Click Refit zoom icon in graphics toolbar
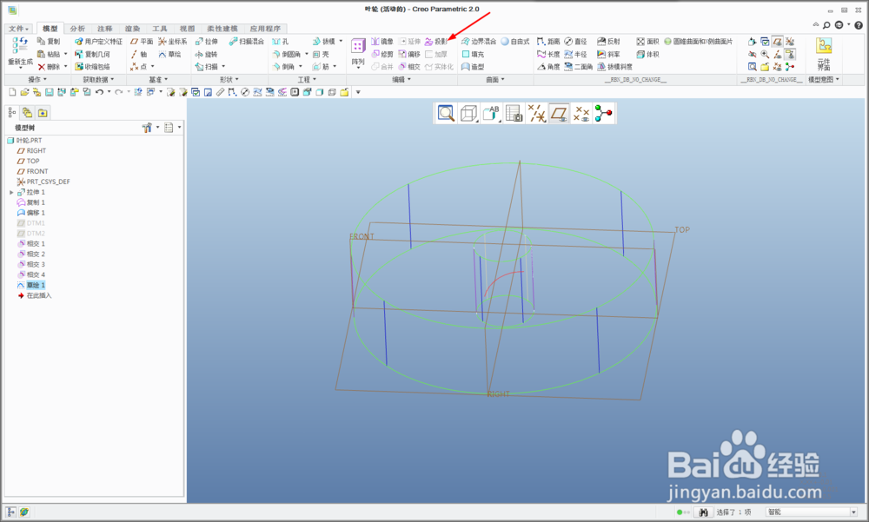Viewport: 869px width, 522px height. pos(446,114)
